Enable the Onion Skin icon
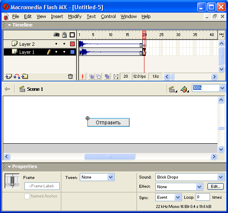Viewport: 228px width, 213px height. [92, 76]
